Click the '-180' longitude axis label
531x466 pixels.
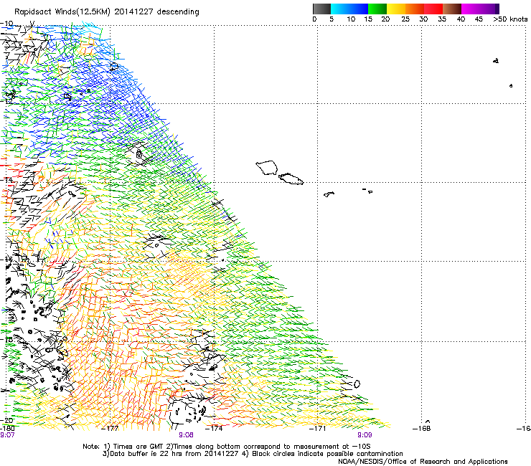point(6,429)
